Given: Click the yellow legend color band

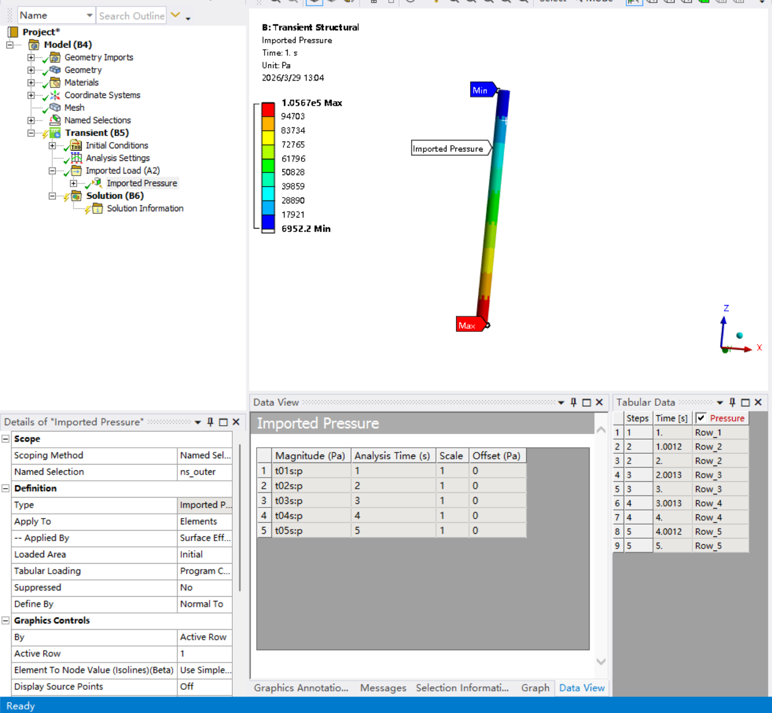Looking at the screenshot, I should coord(268,137).
